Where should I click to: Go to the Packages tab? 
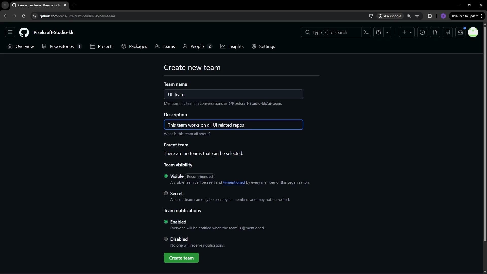coord(134,46)
